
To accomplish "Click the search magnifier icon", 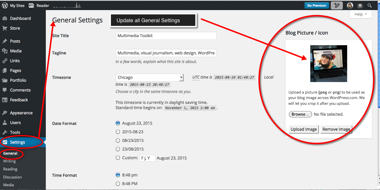I will (x=370, y=5).
